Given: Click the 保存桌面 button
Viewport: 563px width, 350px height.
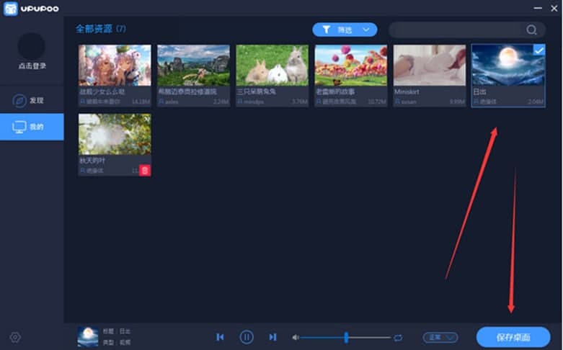Looking at the screenshot, I should [513, 337].
